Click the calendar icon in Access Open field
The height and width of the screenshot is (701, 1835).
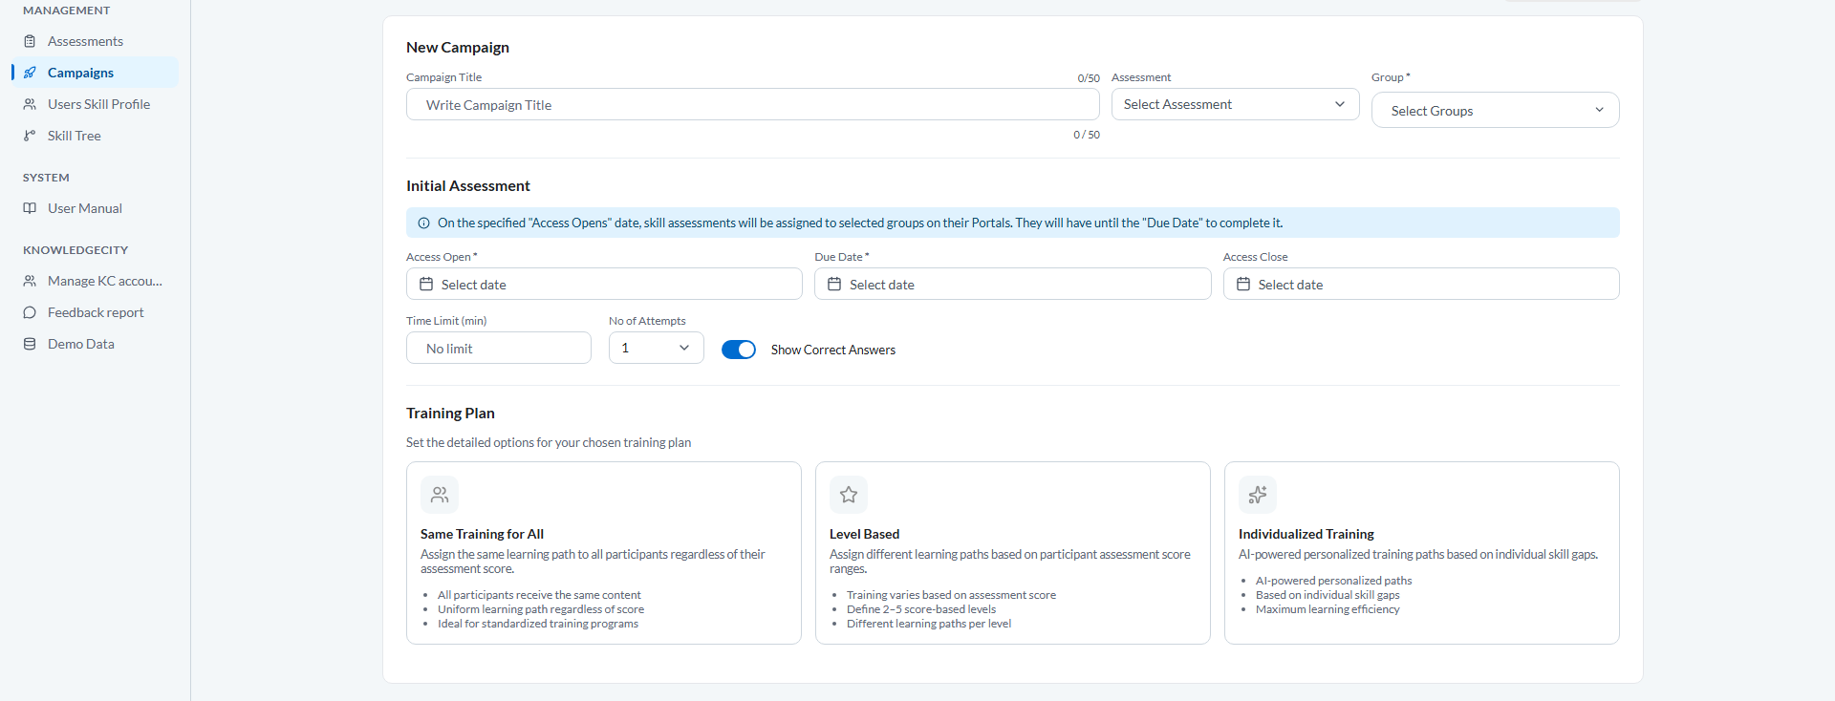click(426, 284)
